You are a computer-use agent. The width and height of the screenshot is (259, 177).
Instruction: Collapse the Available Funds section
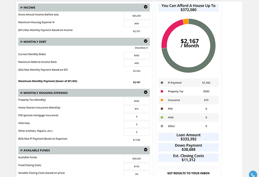coord(146,150)
